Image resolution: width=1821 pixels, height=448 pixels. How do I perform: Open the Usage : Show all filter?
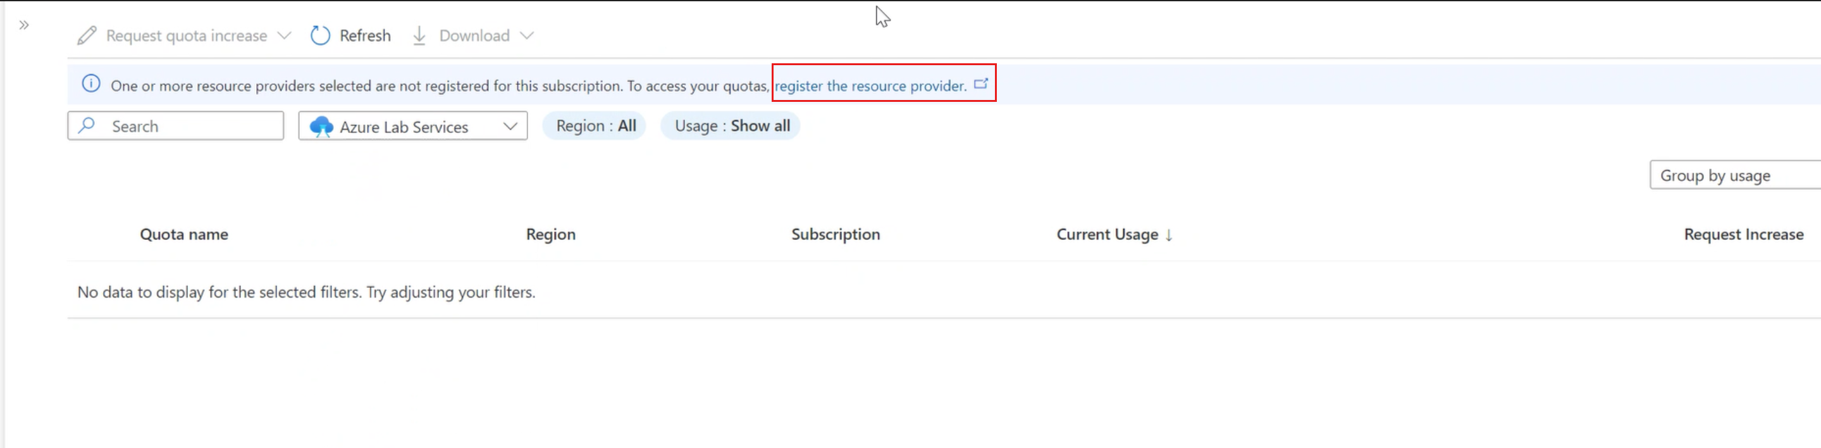click(x=731, y=126)
